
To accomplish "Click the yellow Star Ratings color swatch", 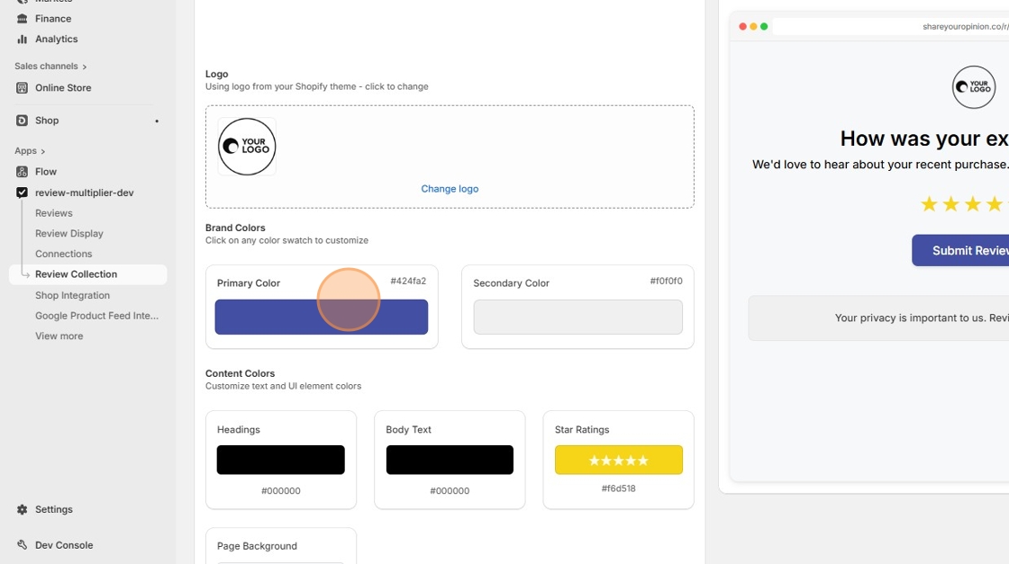I will pos(618,460).
